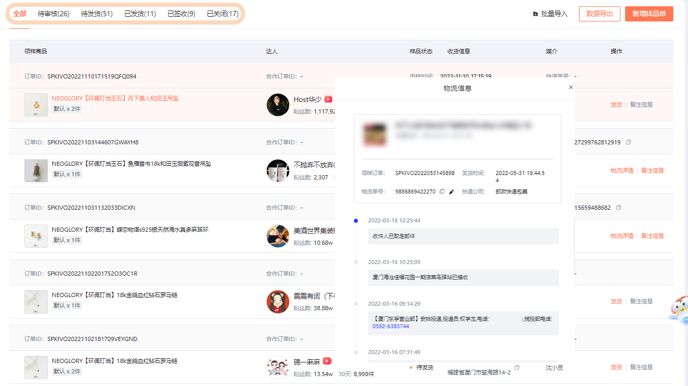Switch to 已签收(9) tab
The image size is (688, 386).
tap(181, 14)
